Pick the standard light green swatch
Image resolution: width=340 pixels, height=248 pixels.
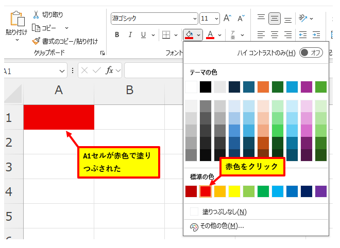tap(249, 191)
